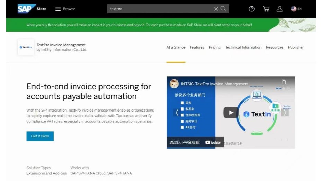The height and width of the screenshot is (181, 322).
Task: Play the TextPro video
Action: (231, 113)
